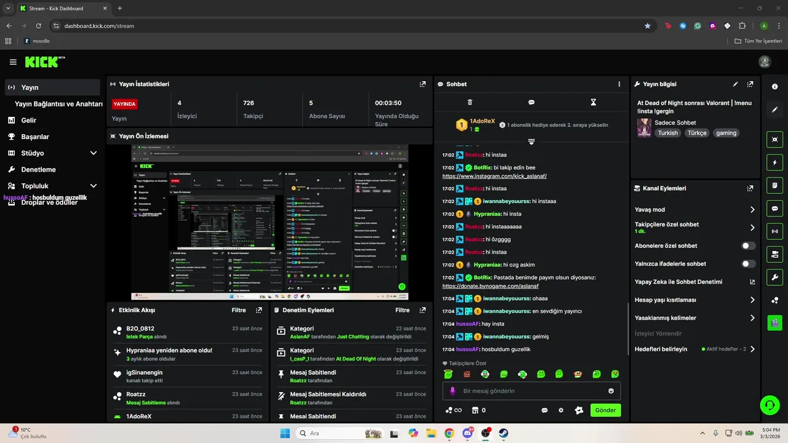The height and width of the screenshot is (443, 788).
Task: Pop out the Etkinlik Akışı panel
Action: (259, 310)
